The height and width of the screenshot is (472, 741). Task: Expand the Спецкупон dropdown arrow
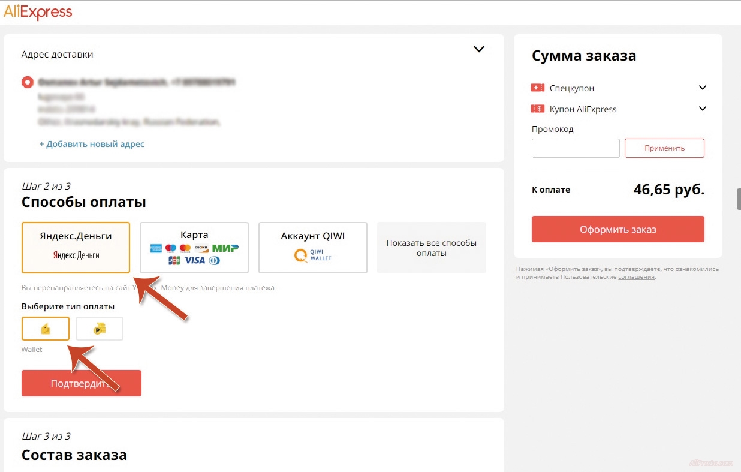[703, 88]
